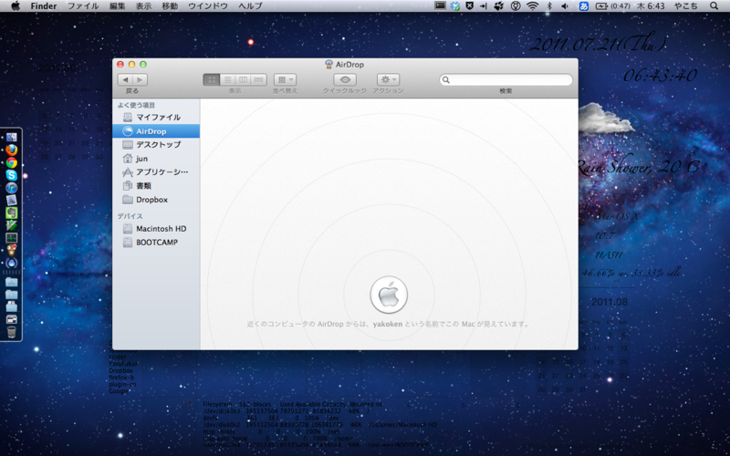Open iTunes from the dock
Viewport: 730px width, 456px height.
click(12, 188)
